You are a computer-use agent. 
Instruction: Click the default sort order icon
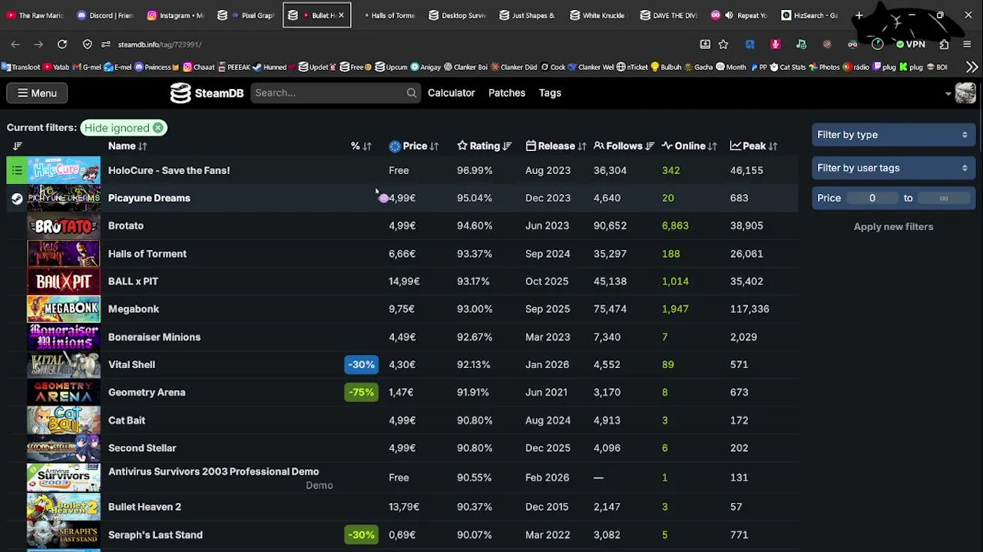(17, 146)
